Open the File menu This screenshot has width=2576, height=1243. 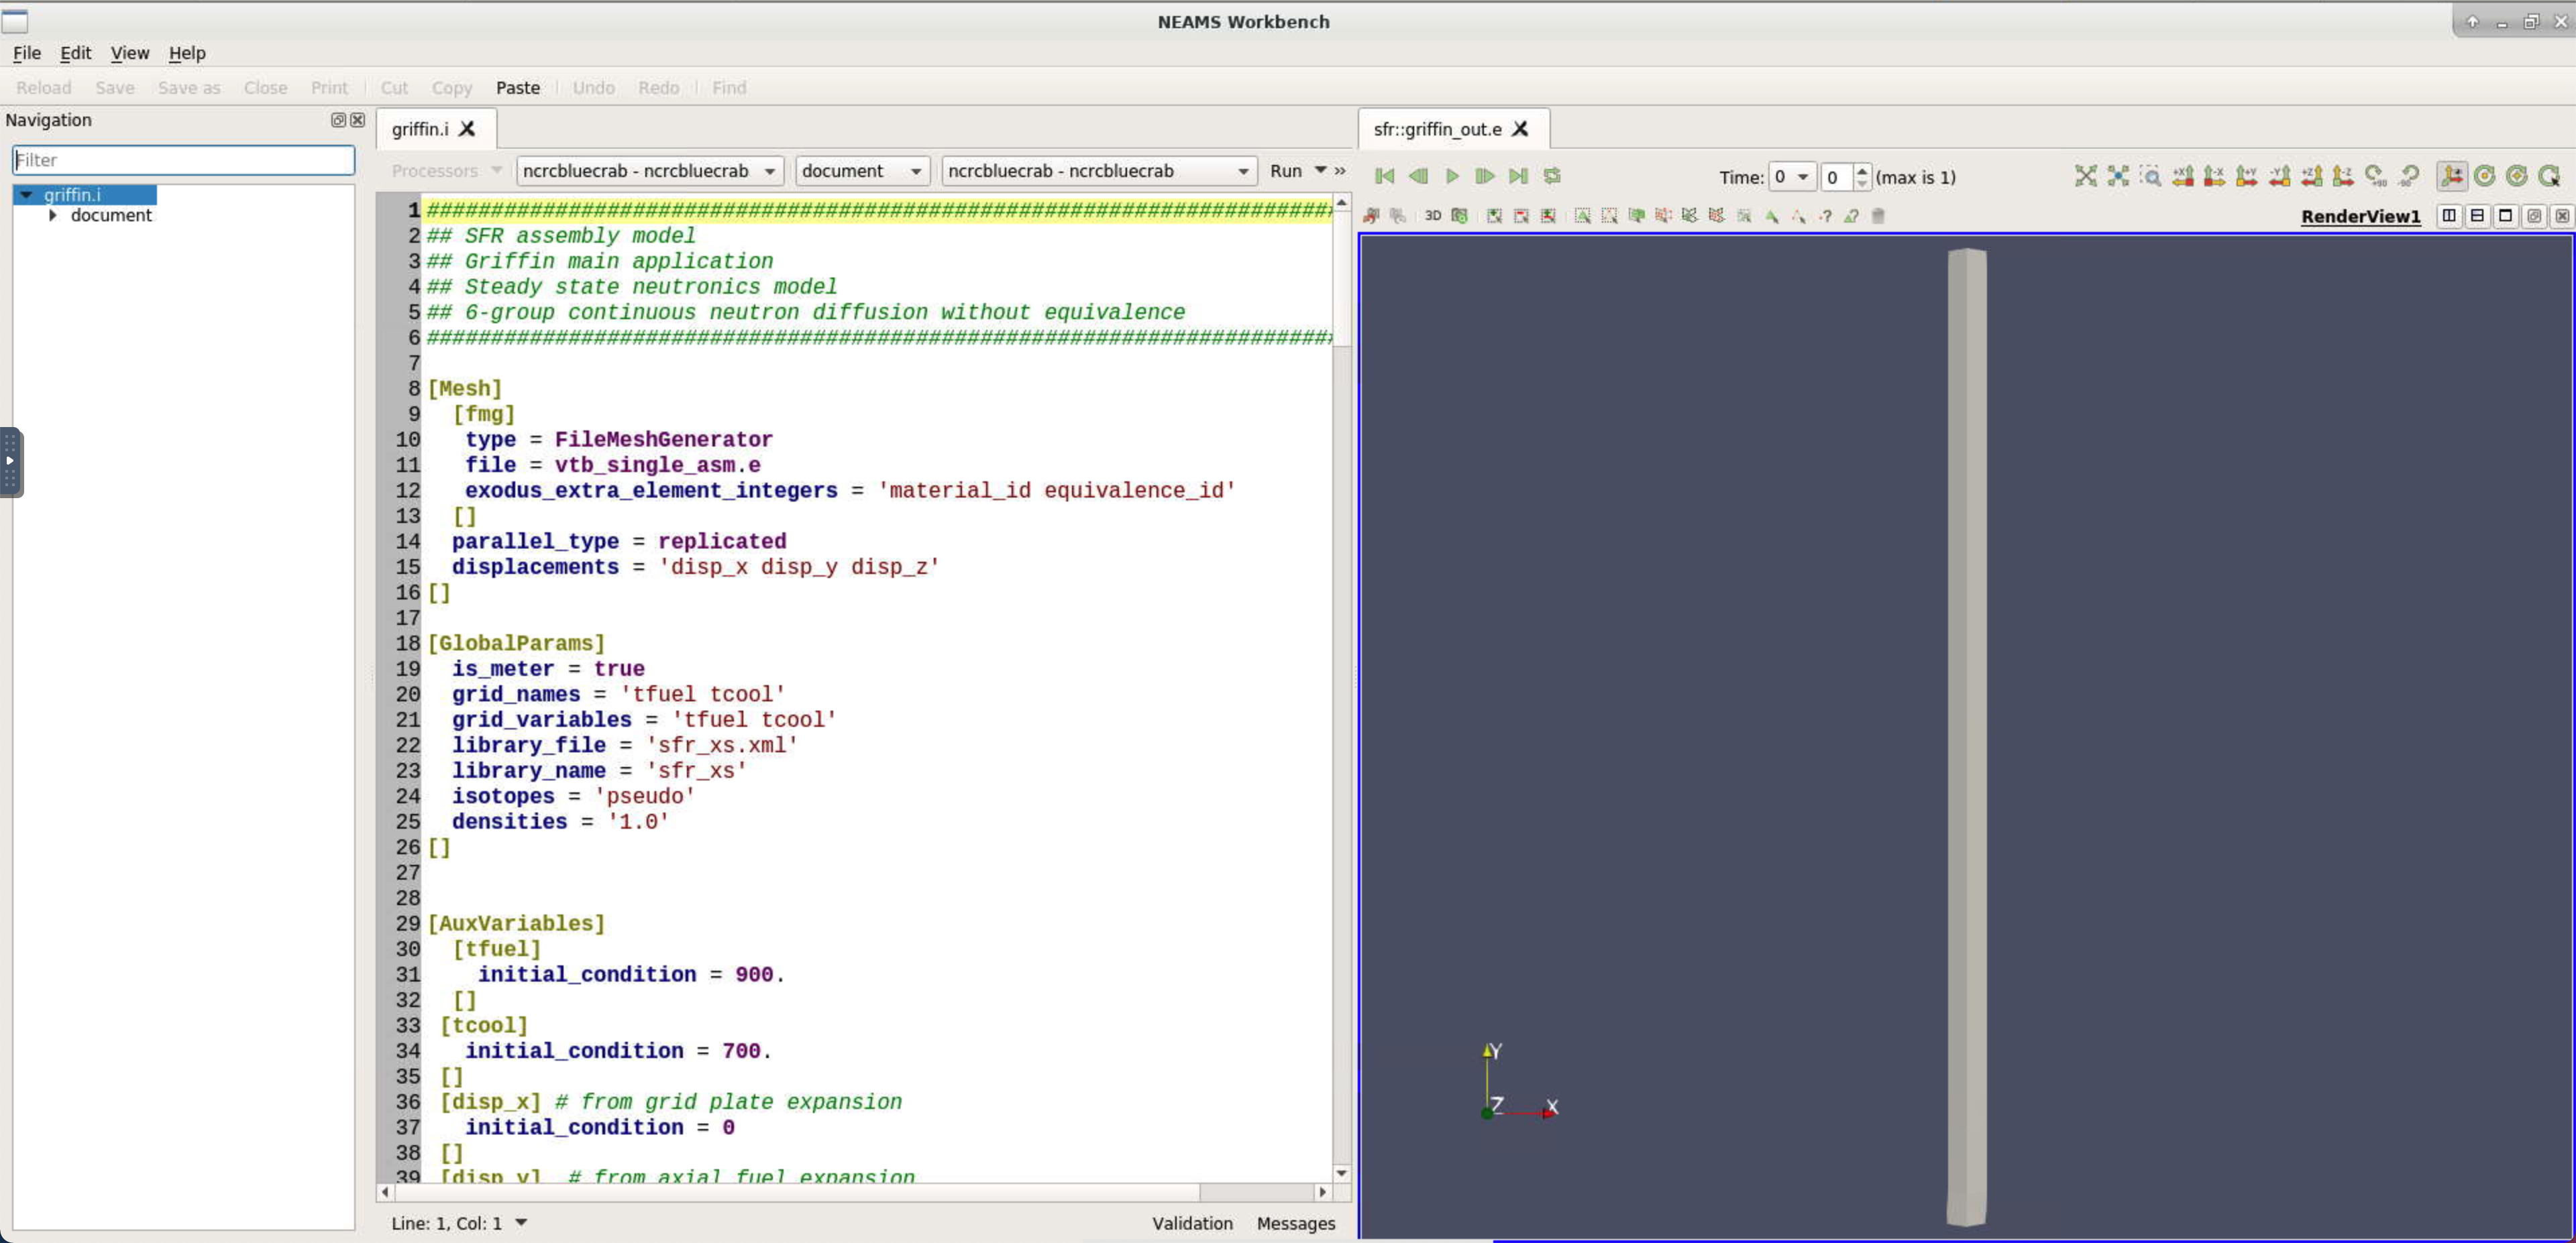click(27, 53)
